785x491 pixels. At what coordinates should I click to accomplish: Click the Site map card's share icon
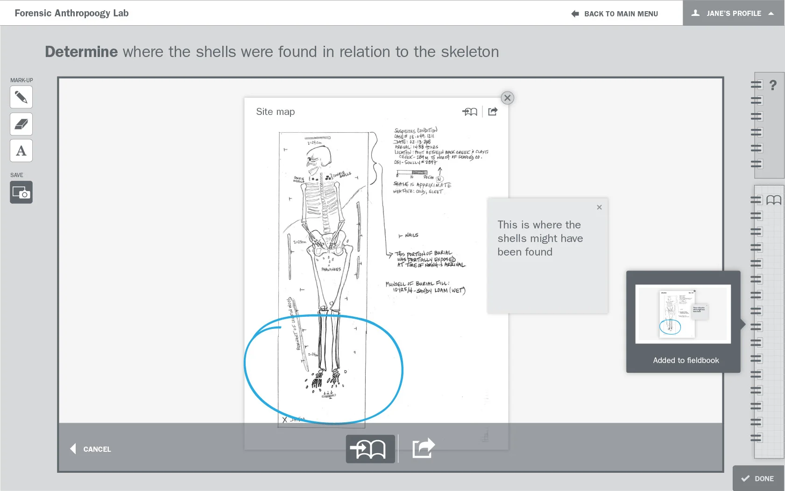click(493, 111)
